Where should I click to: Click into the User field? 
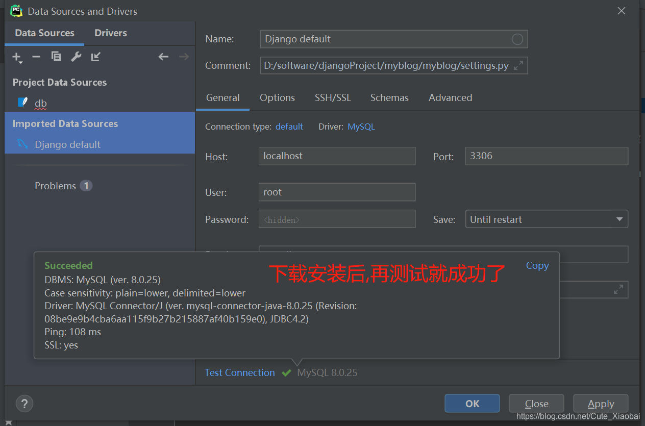click(x=337, y=192)
